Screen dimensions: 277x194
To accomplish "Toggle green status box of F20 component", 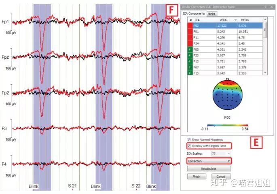I will coord(190,55).
